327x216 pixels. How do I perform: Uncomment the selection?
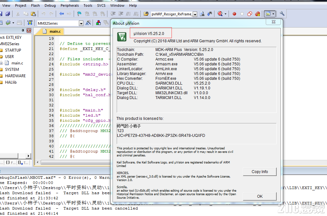(136, 14)
